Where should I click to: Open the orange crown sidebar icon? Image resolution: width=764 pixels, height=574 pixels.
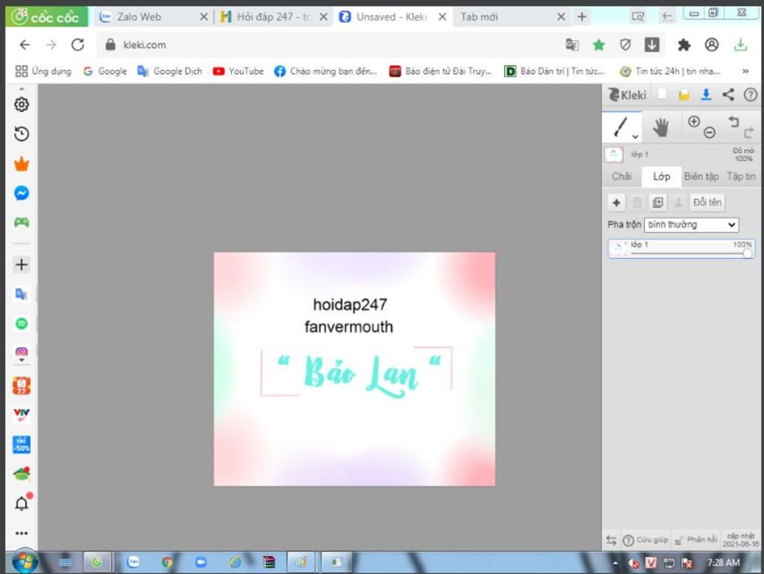click(x=22, y=163)
